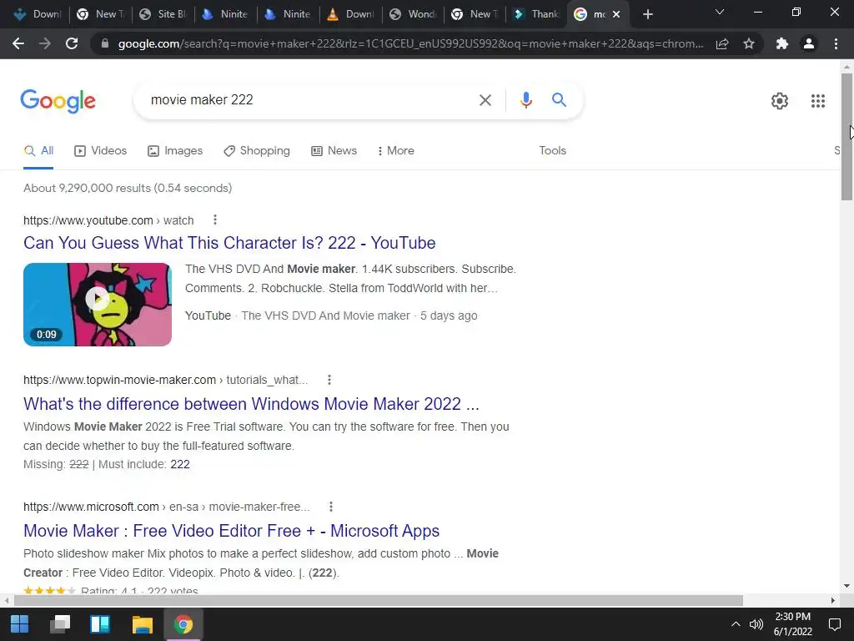Share this page icon in address bar

tap(722, 43)
